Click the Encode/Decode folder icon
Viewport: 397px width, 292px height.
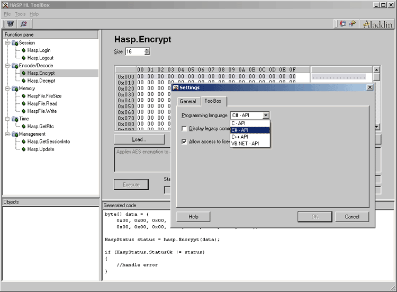click(x=15, y=66)
